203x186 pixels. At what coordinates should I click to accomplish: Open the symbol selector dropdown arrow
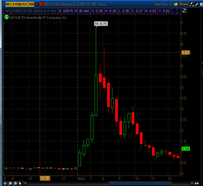tap(37, 4)
